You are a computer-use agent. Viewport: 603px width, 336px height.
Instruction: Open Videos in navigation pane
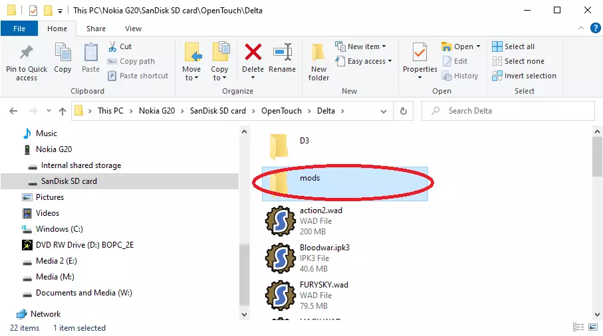47,213
